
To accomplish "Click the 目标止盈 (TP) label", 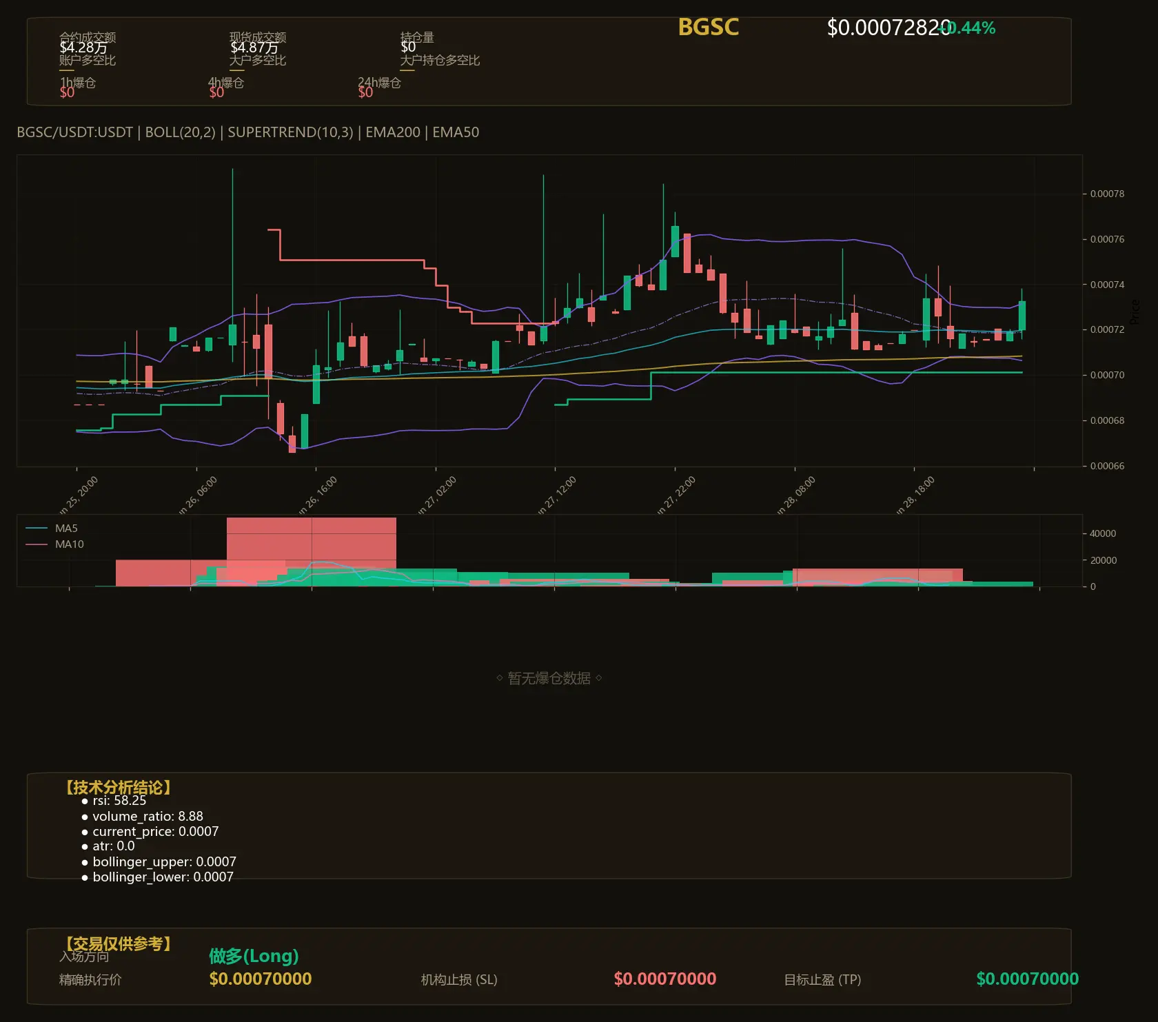I will tap(822, 979).
